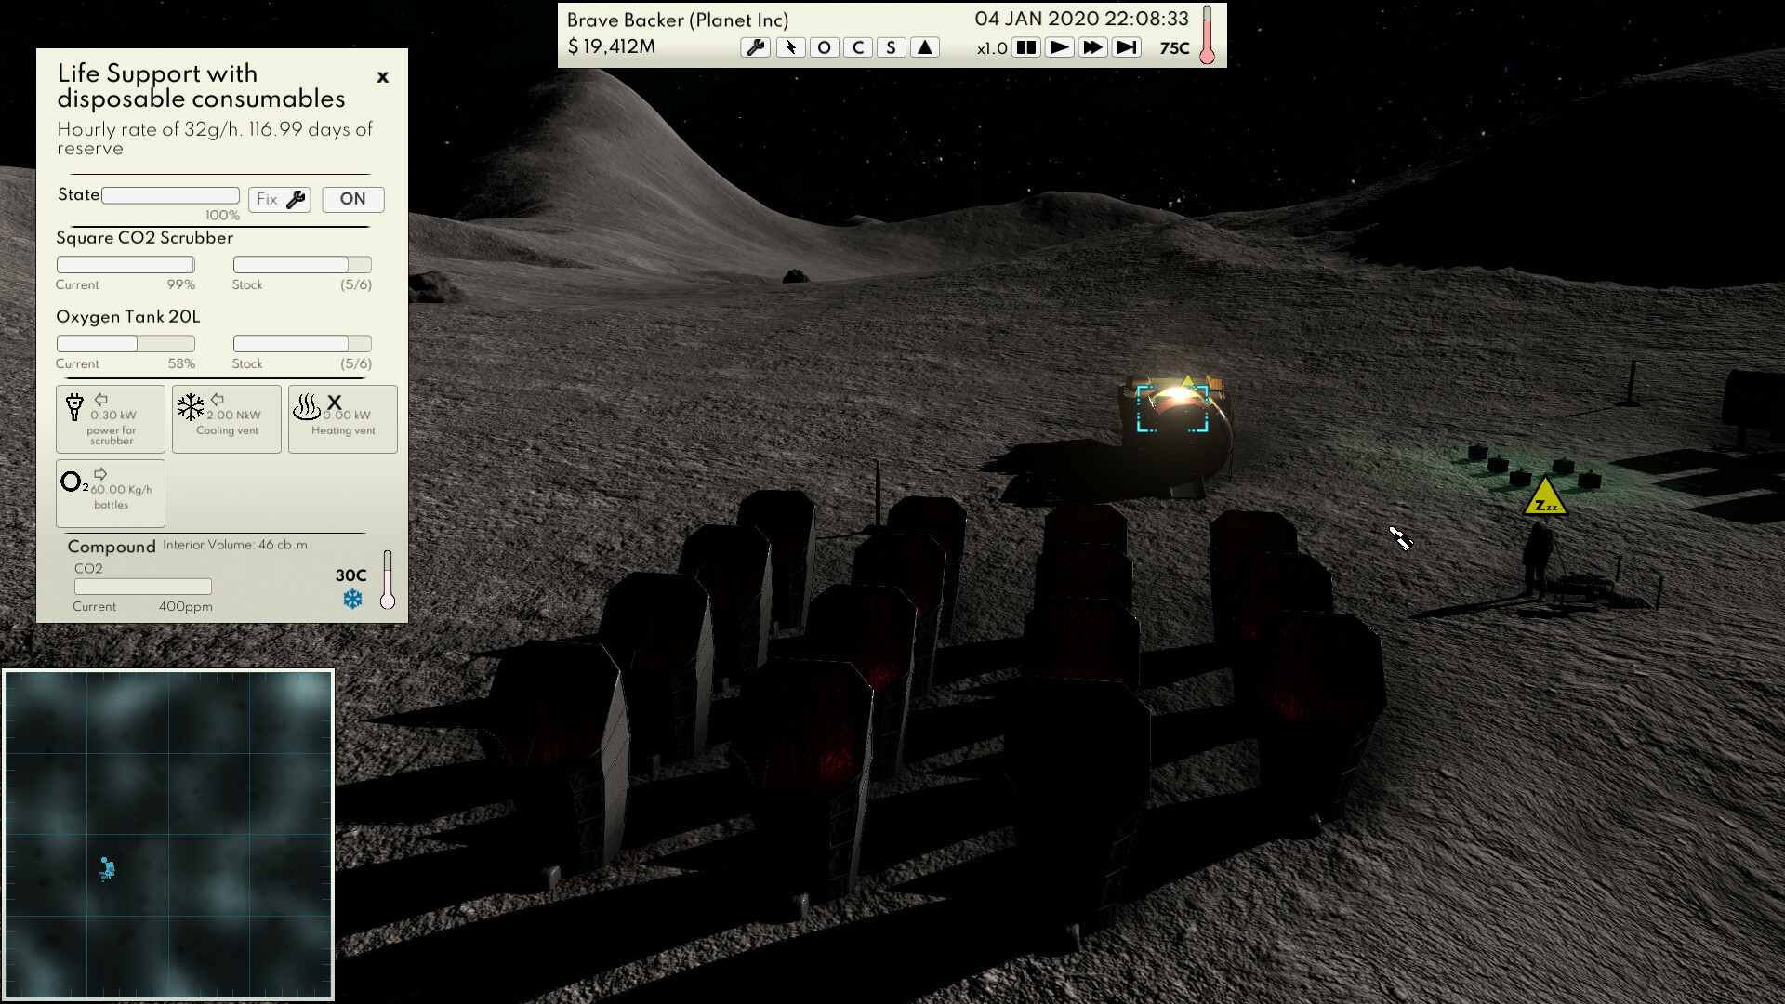The height and width of the screenshot is (1004, 1785).
Task: Click the triangle alert button in toolbar
Action: [x=924, y=47]
